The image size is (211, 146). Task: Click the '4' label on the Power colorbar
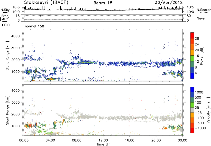(196, 73)
